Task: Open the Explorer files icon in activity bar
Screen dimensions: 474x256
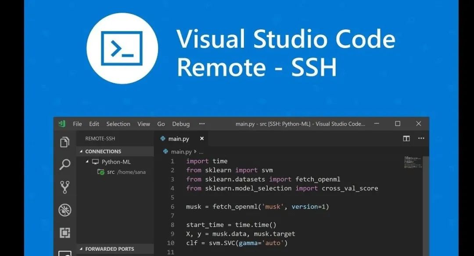Action: (x=65, y=142)
